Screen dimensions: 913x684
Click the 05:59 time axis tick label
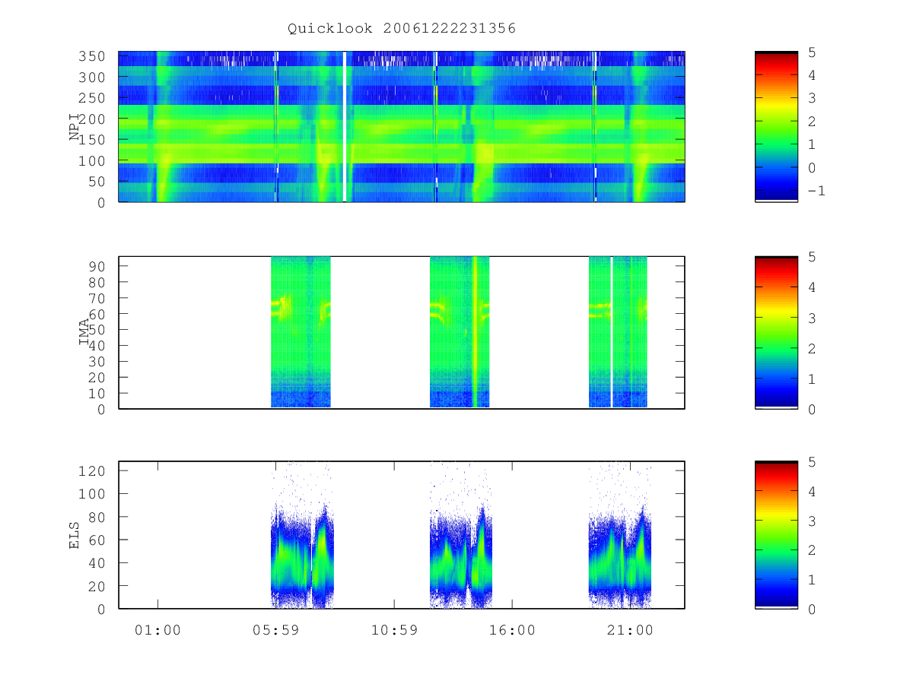(x=275, y=630)
